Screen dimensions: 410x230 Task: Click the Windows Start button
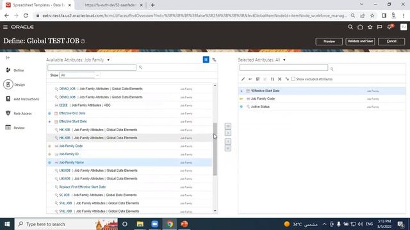[x=7, y=224]
